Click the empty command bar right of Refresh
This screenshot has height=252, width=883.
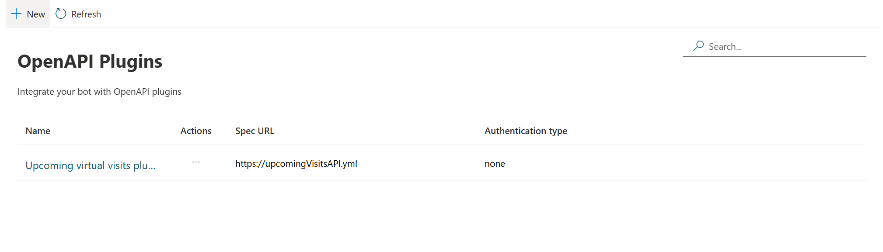pos(481,14)
